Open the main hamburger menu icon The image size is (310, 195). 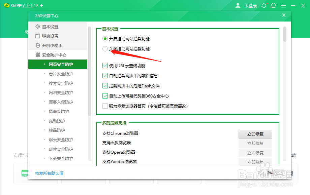coord(283,5)
